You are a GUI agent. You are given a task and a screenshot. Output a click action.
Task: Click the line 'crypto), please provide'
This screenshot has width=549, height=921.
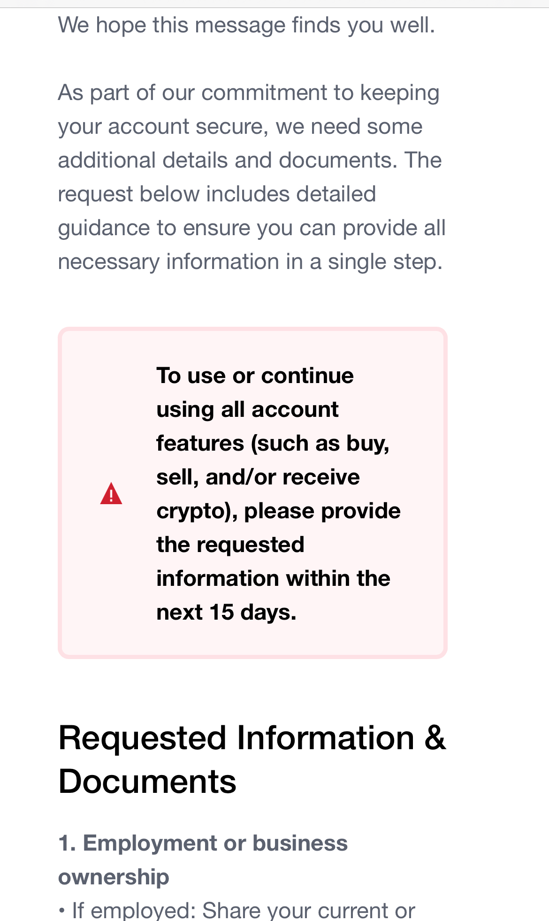tap(279, 511)
